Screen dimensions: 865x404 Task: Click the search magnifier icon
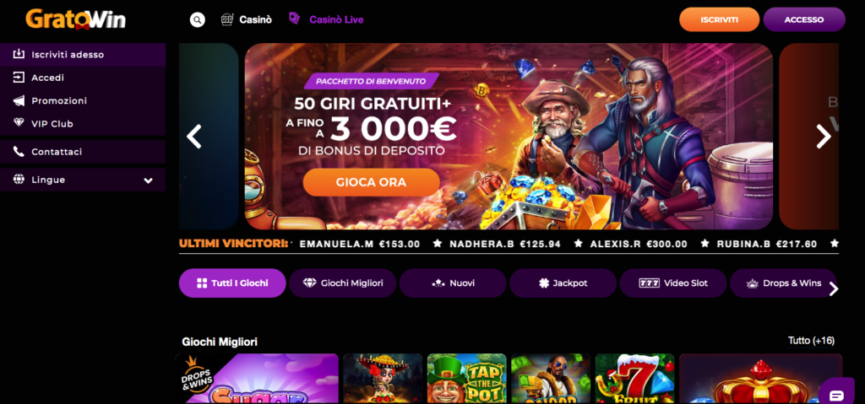(x=197, y=20)
